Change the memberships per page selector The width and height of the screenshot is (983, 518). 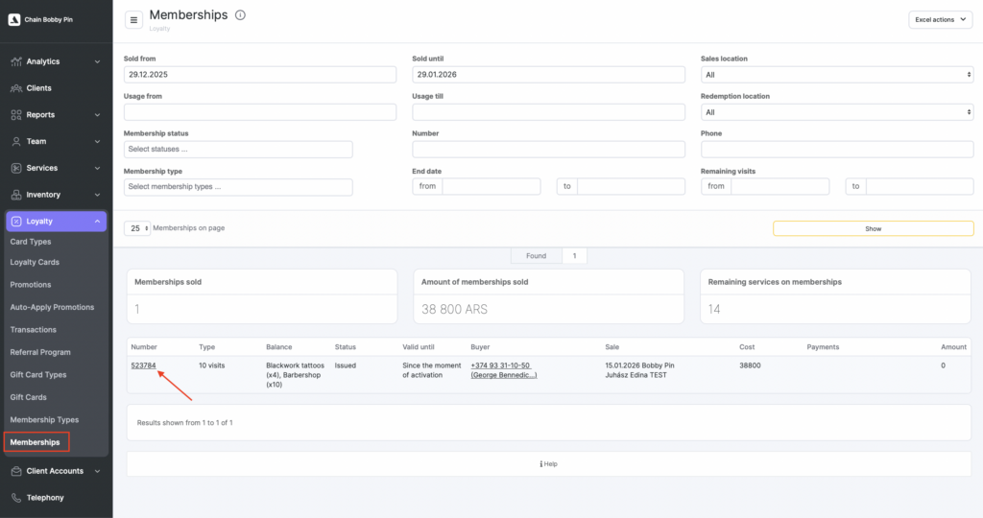tap(138, 228)
